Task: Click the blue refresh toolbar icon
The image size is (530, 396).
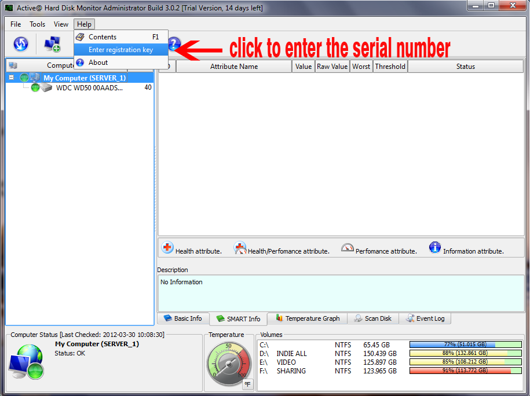Action: 21,44
